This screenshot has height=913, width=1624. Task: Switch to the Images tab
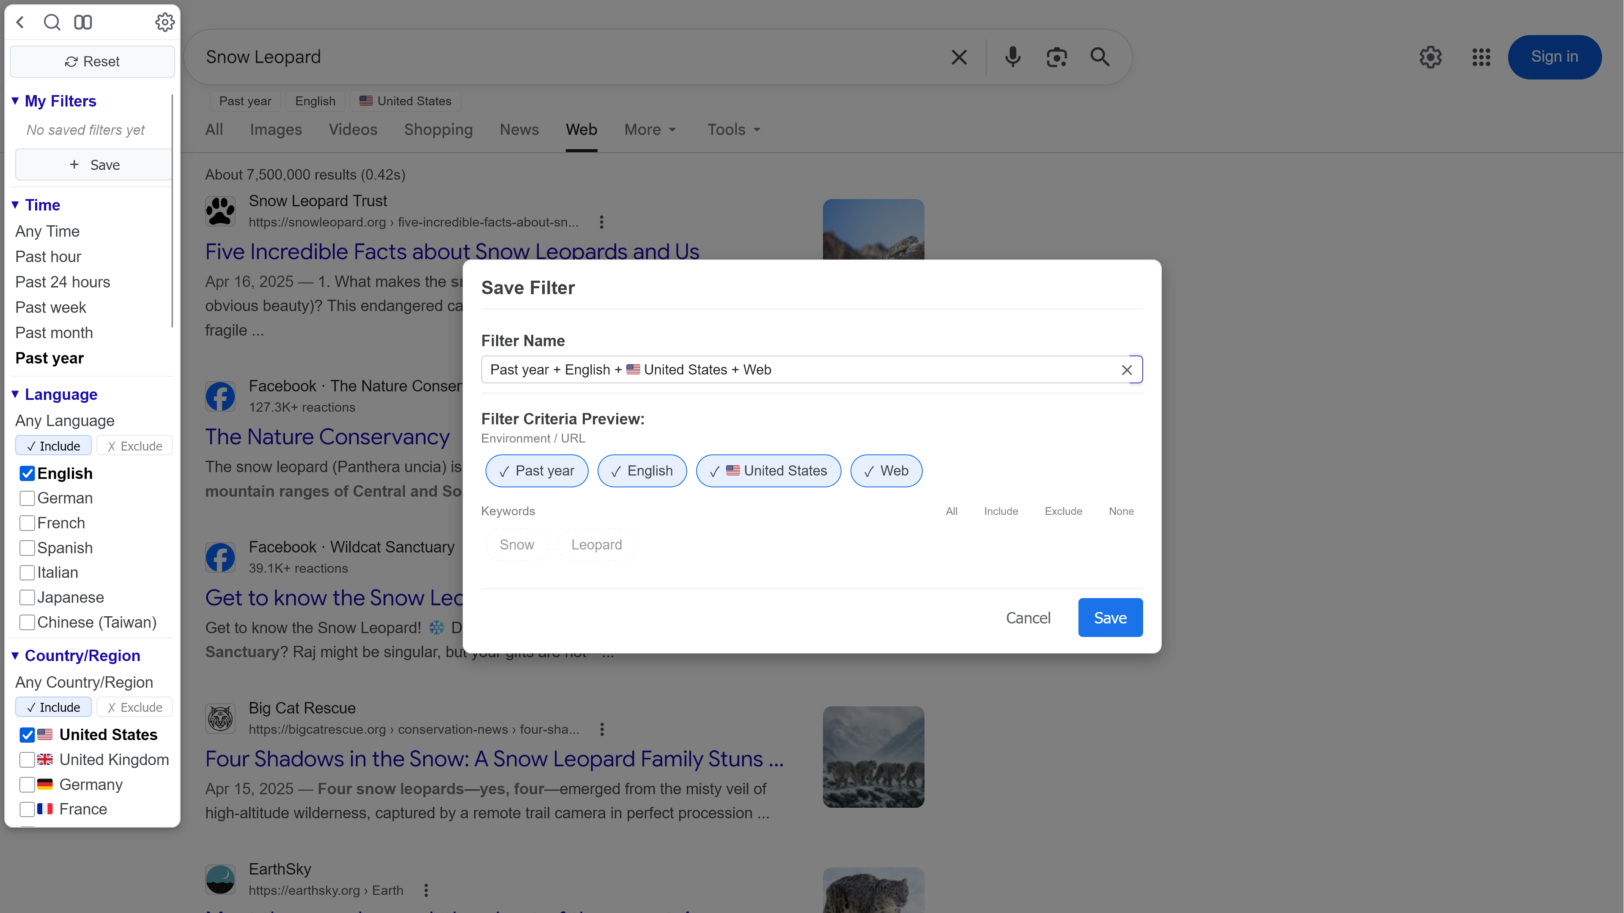click(x=275, y=129)
